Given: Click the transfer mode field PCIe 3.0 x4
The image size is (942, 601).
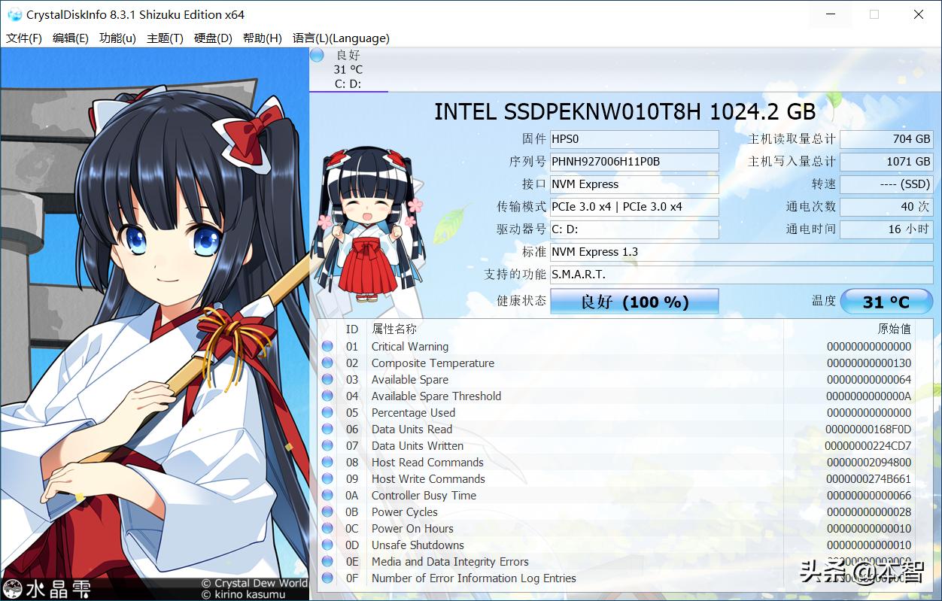Looking at the screenshot, I should [x=634, y=207].
